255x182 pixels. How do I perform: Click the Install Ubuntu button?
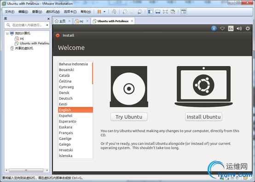point(203,117)
